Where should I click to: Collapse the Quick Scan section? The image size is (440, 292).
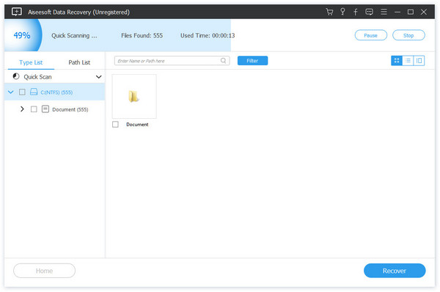[98, 76]
